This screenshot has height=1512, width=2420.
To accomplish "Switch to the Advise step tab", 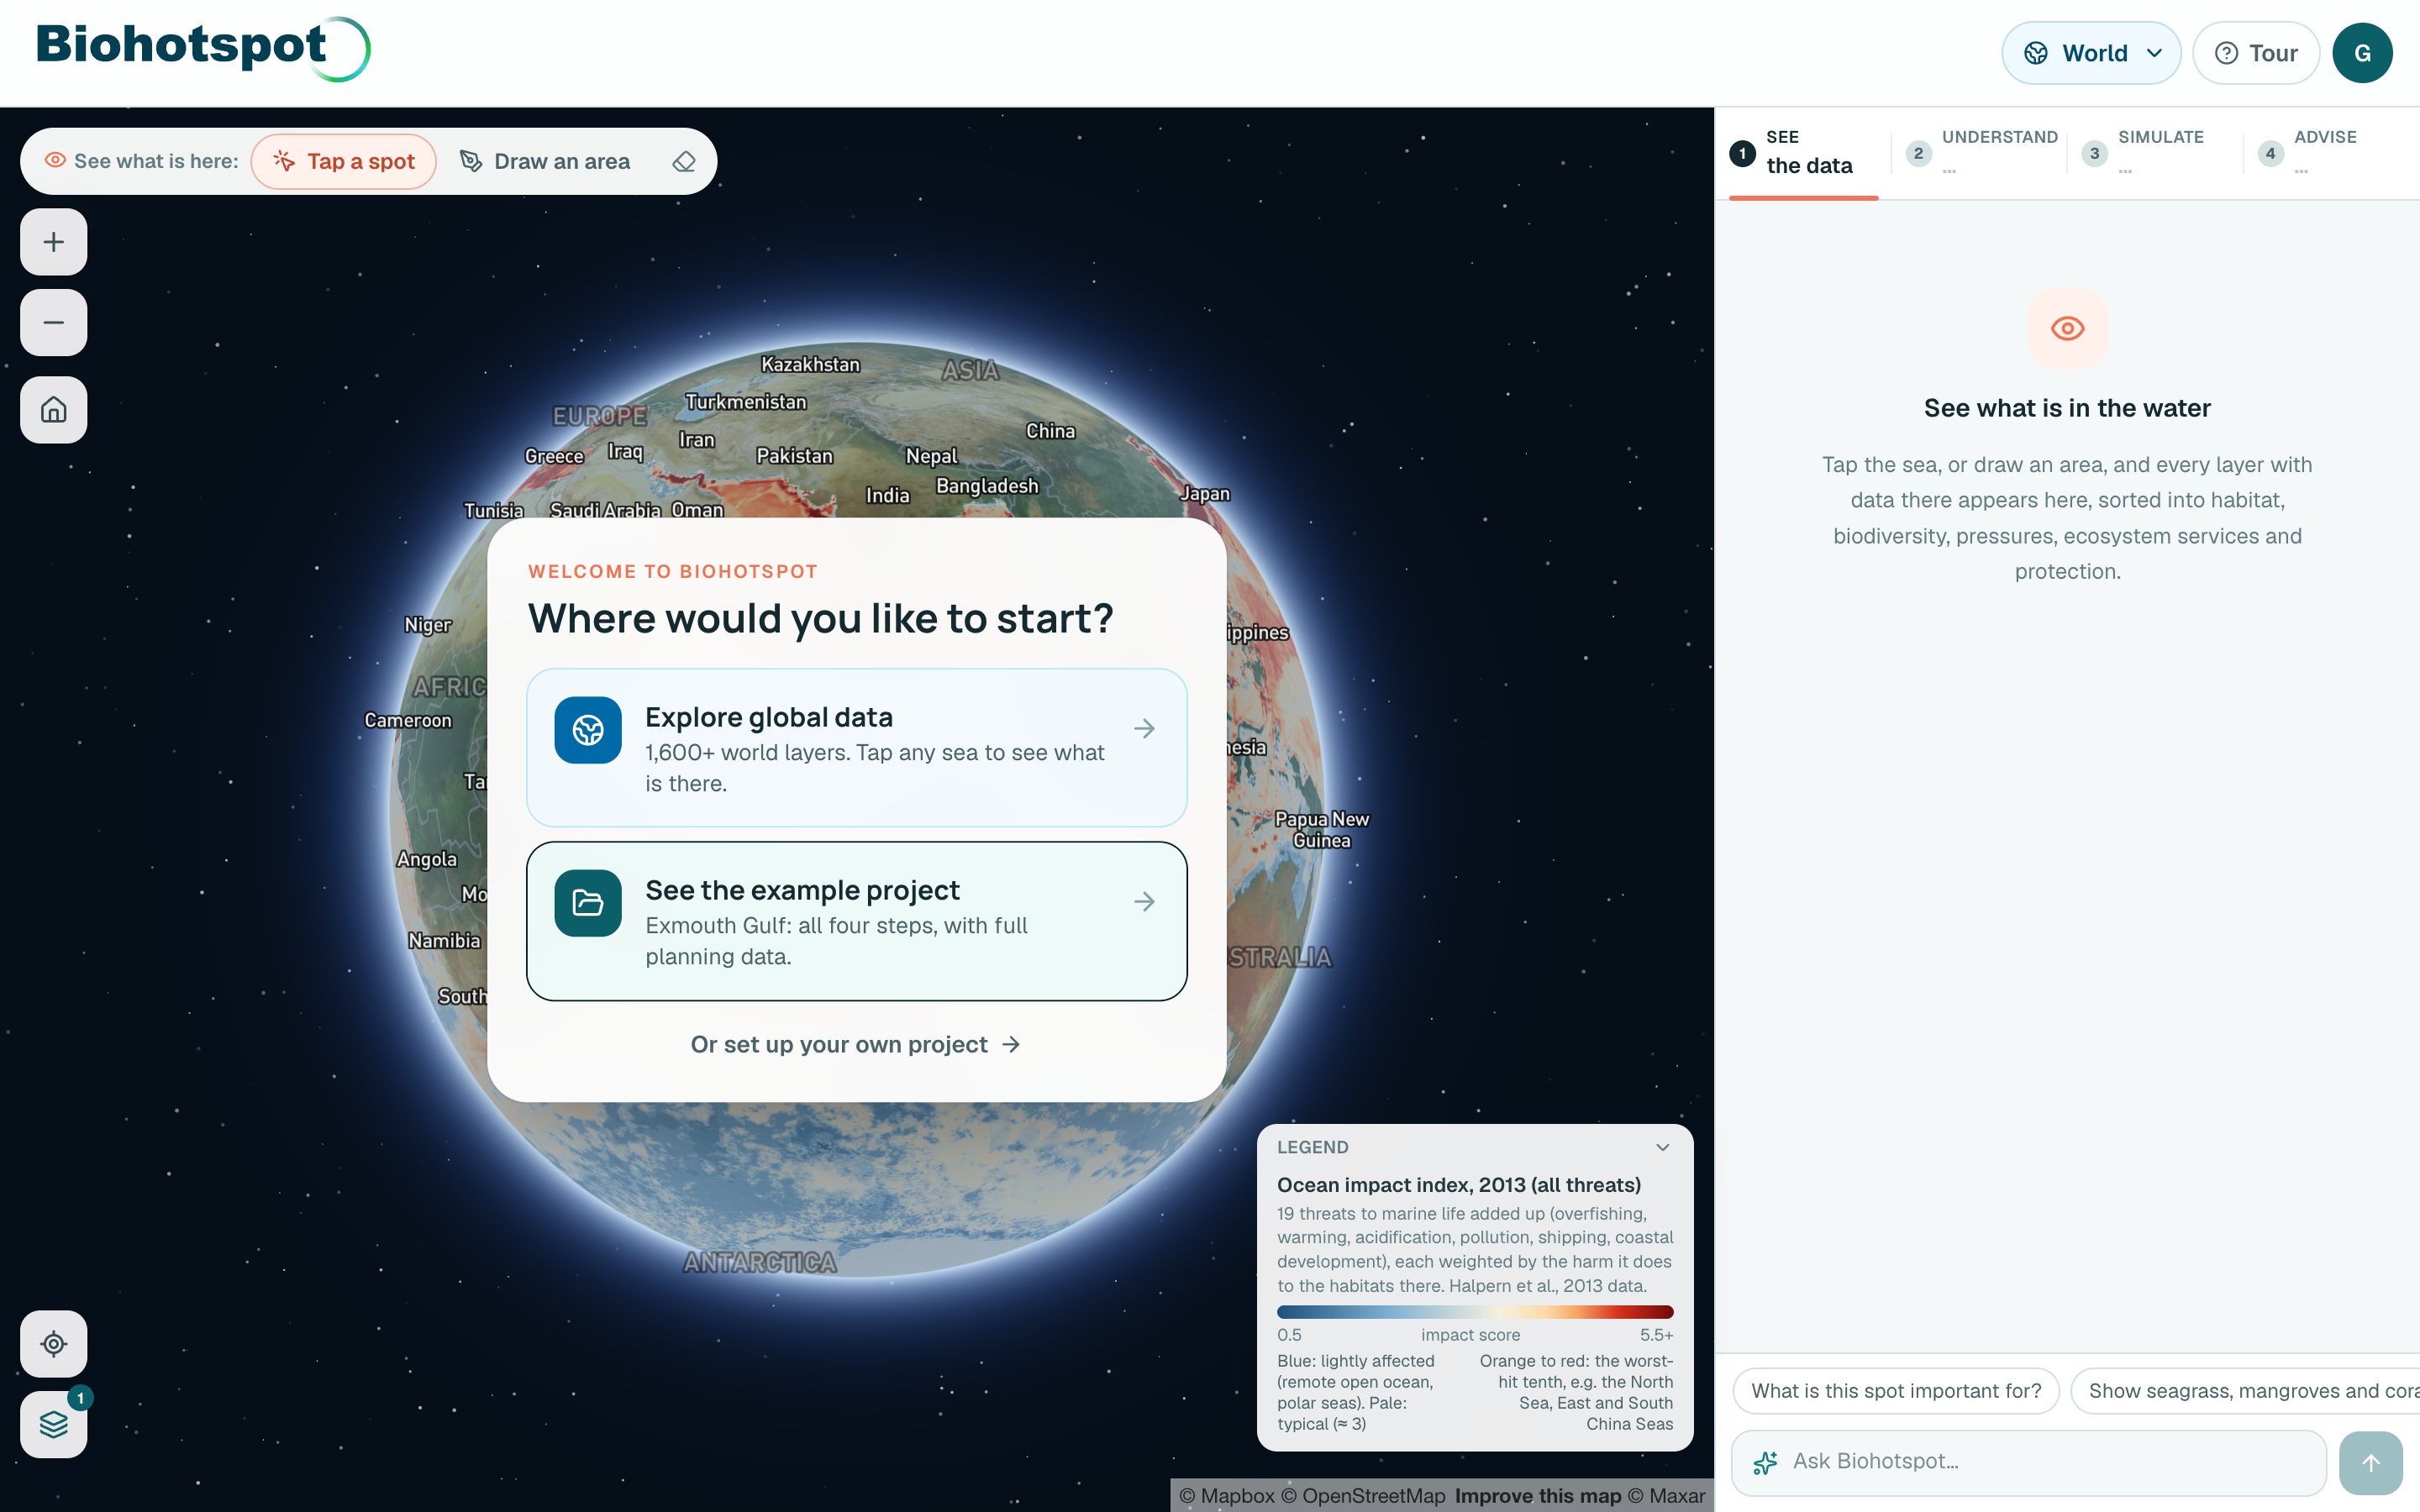I will (x=2307, y=153).
